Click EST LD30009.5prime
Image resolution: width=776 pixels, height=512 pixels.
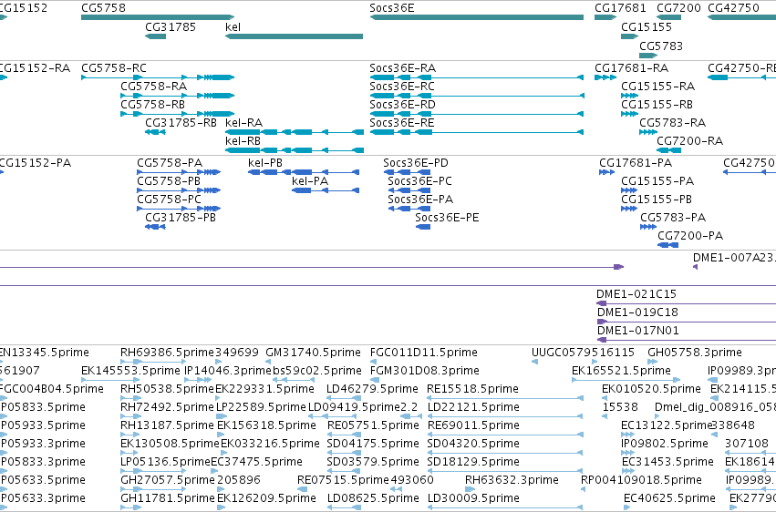(505, 507)
